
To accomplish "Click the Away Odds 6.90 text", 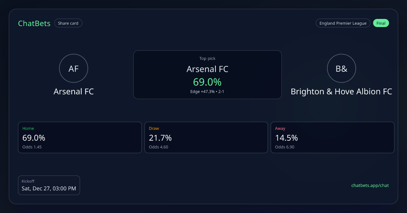I will (x=285, y=147).
